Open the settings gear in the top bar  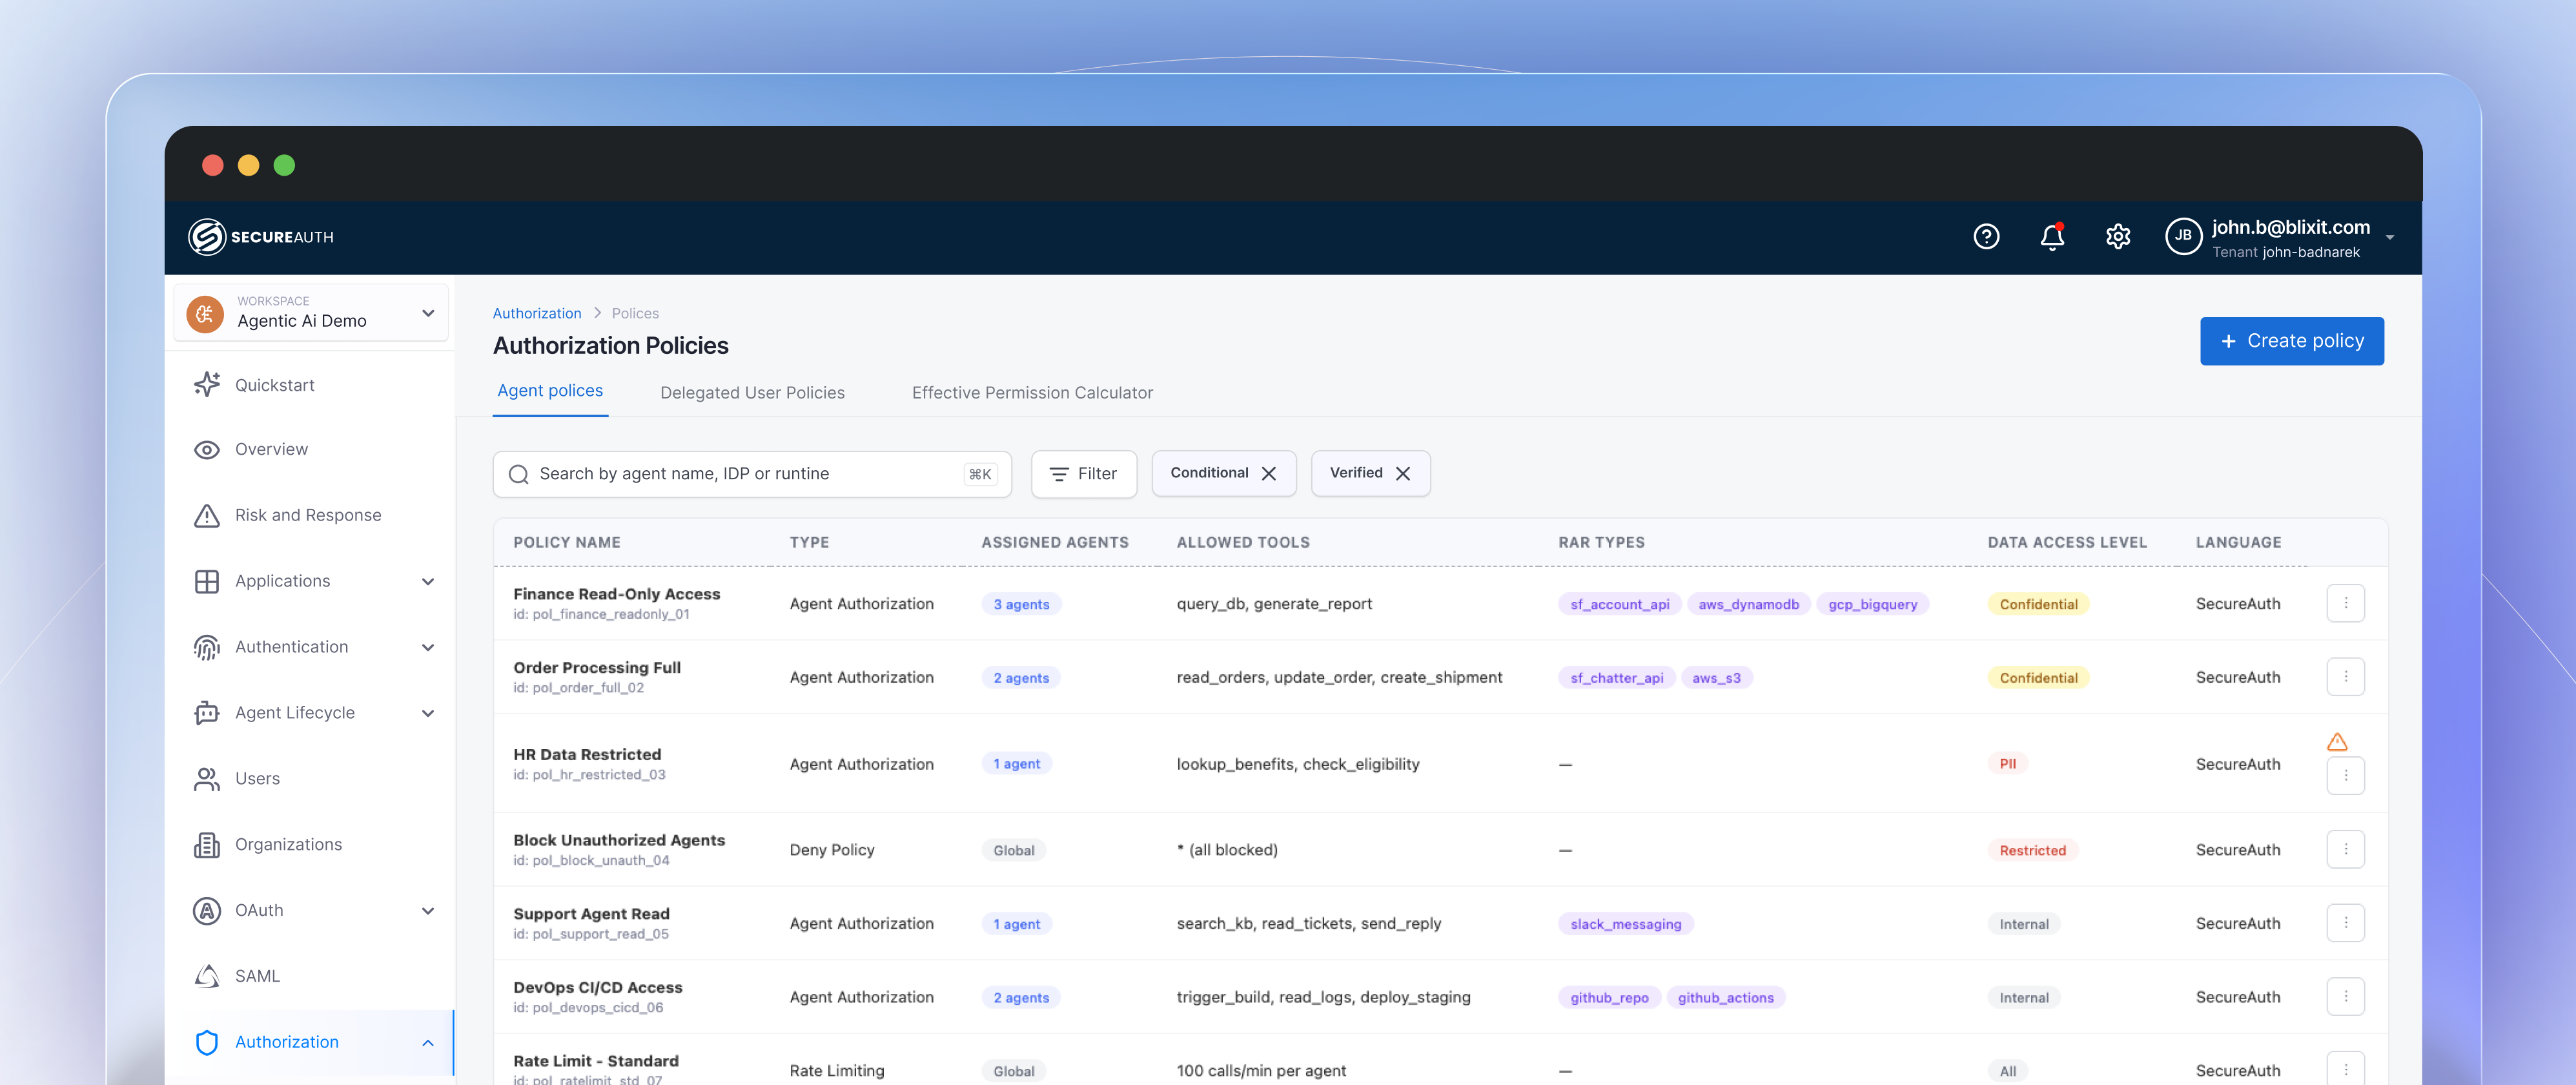click(2117, 237)
